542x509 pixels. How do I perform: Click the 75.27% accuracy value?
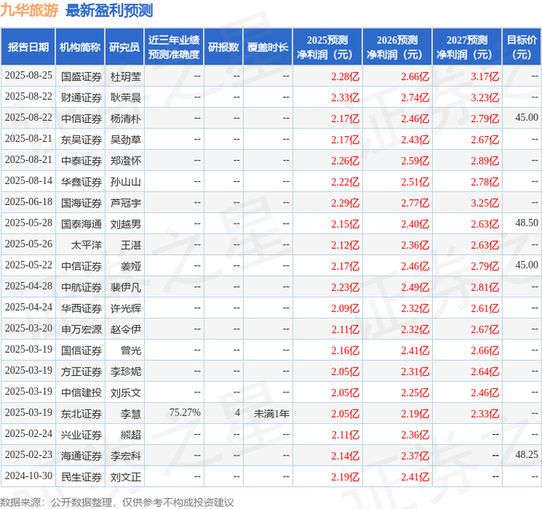(x=184, y=412)
